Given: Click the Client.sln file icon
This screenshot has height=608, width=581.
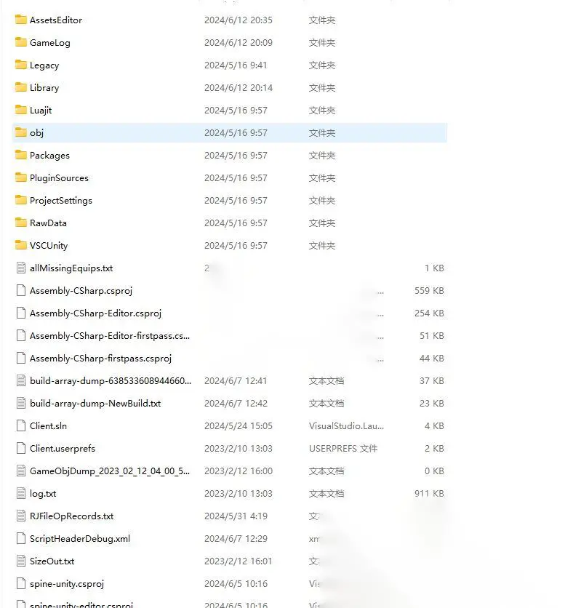Looking at the screenshot, I should click(21, 425).
